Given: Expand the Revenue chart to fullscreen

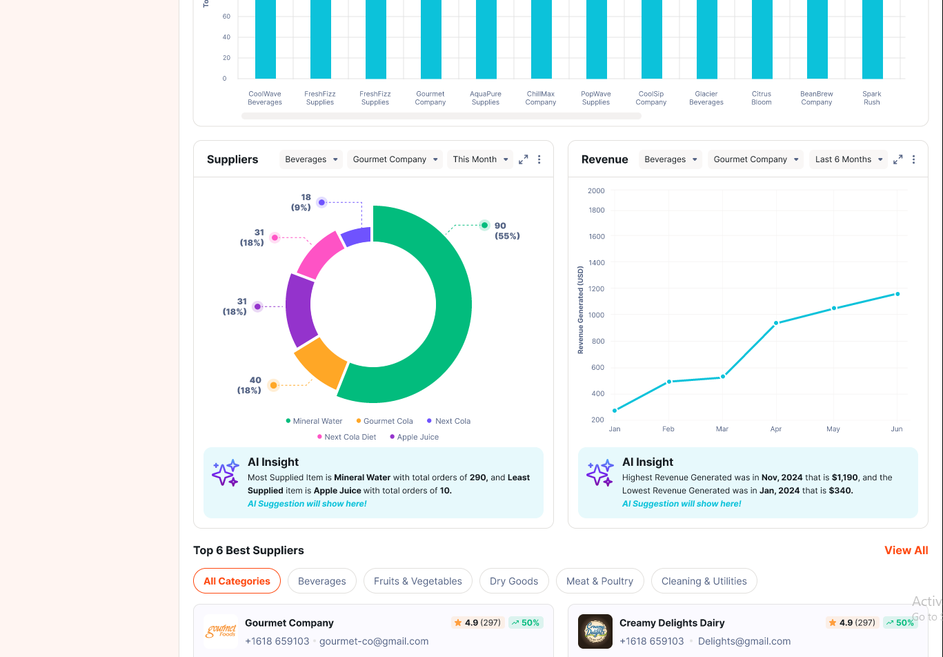Looking at the screenshot, I should coord(898,159).
